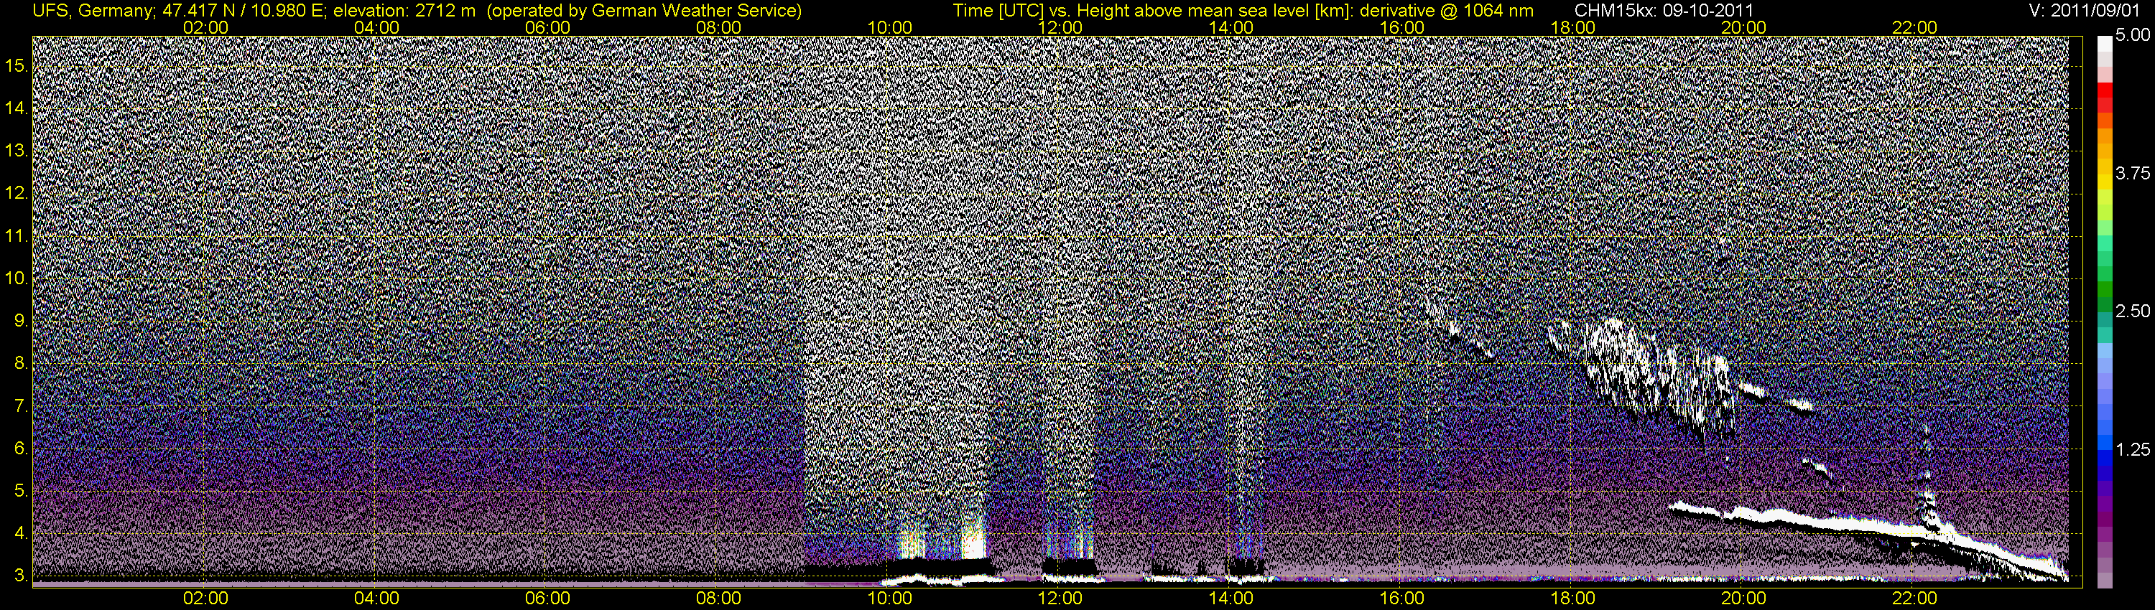Click the version label 'V: 2011/09/01'
The image size is (2155, 610).
coord(2085,10)
